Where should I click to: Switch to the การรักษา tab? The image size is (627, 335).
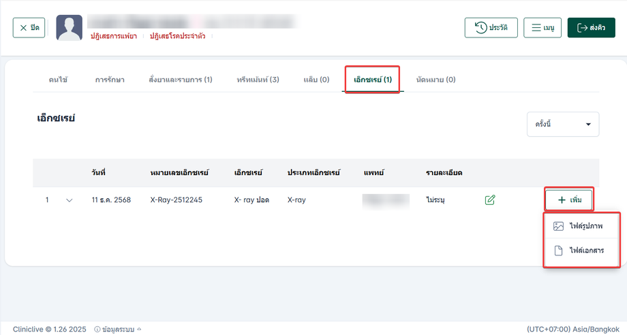tap(110, 80)
